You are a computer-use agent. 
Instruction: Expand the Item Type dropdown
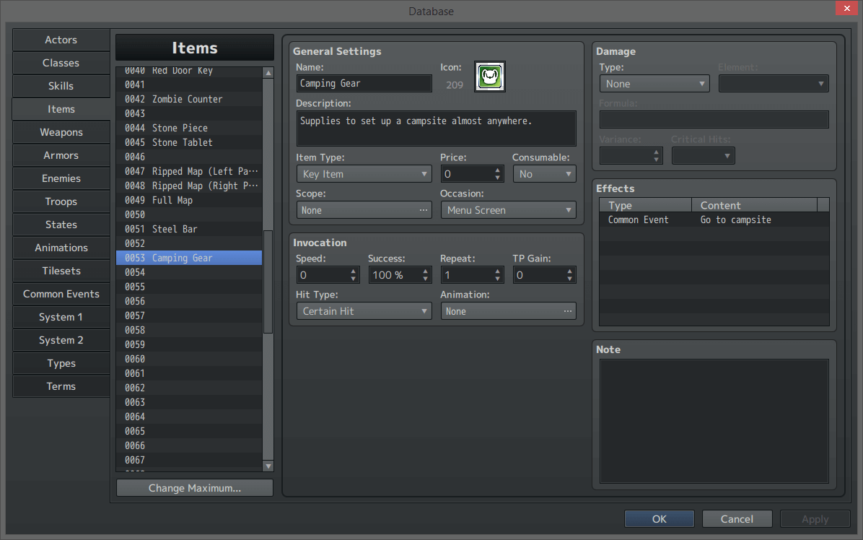coord(364,174)
